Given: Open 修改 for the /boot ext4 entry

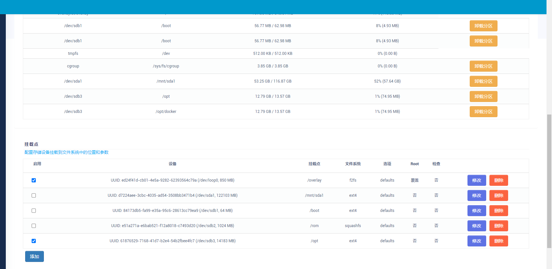Looking at the screenshot, I should [x=477, y=211].
